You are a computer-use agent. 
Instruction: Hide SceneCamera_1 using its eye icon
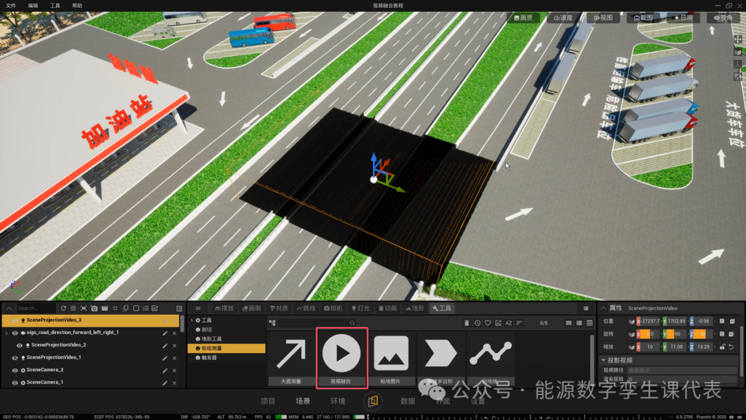pos(15,383)
